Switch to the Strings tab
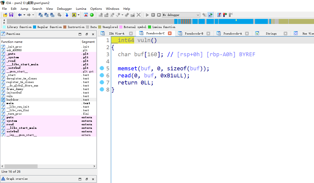 [271, 34]
